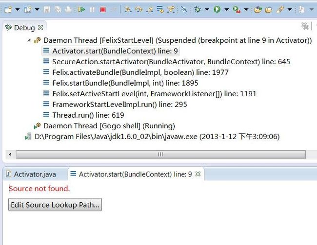
Task: Click the New wizard toolbar icon
Action: (x=8, y=9)
